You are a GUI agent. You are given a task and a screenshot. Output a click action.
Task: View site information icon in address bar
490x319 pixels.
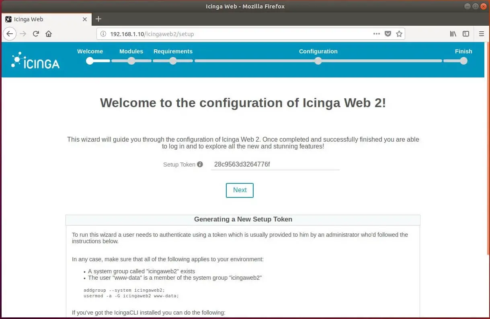pos(103,34)
